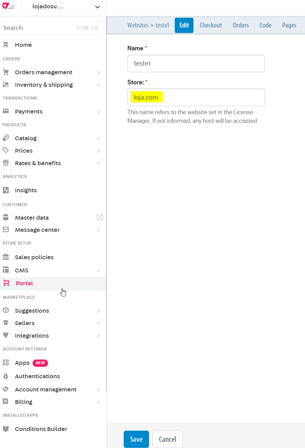
Task: Click the Rates & benefits gift icon
Action: pyautogui.click(x=6, y=163)
